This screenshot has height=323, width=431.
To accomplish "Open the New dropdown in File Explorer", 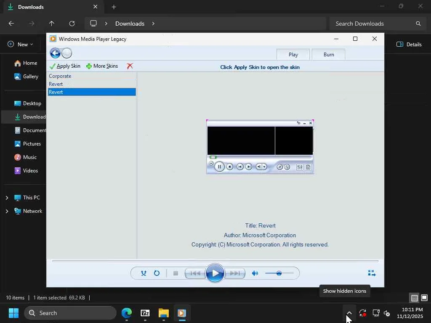I will point(21,45).
